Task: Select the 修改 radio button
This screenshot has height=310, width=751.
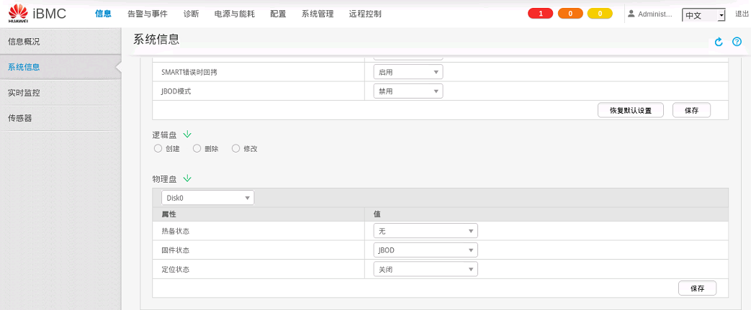Action: [x=235, y=149]
